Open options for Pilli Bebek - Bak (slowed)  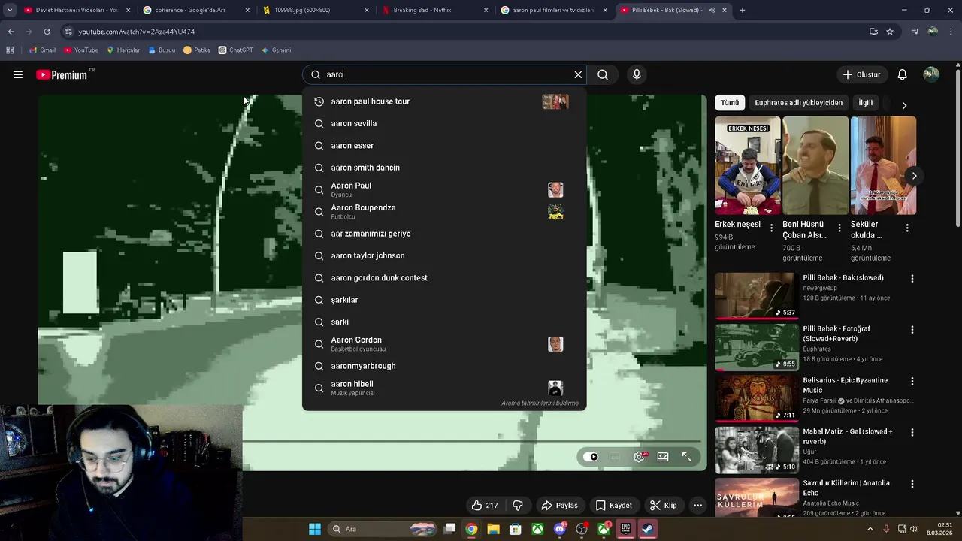coord(912,278)
